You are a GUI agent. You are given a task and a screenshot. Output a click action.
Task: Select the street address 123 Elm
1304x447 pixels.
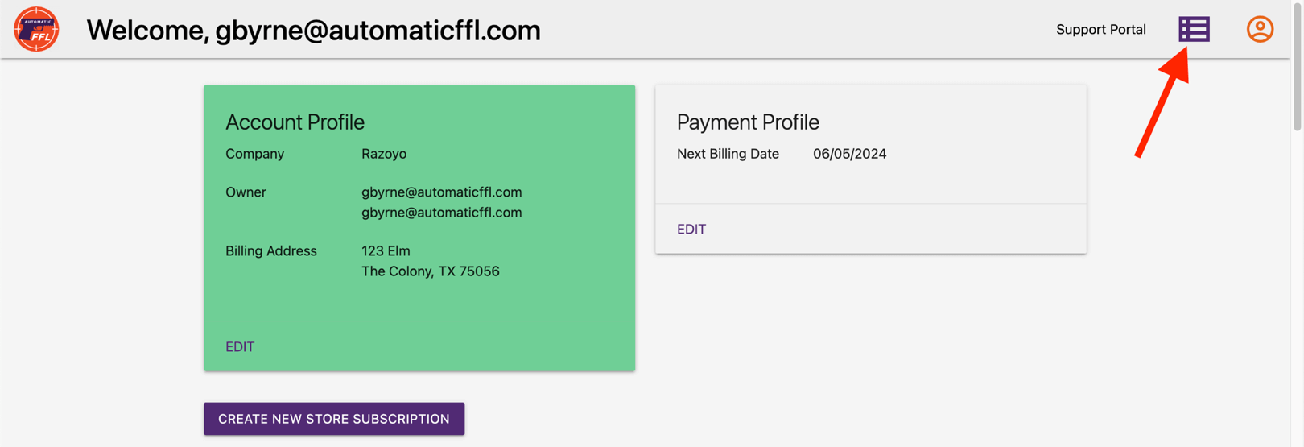point(386,251)
